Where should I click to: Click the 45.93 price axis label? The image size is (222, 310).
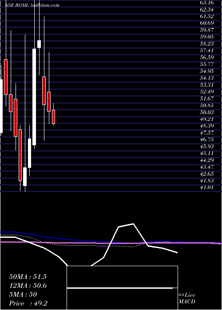(207, 147)
